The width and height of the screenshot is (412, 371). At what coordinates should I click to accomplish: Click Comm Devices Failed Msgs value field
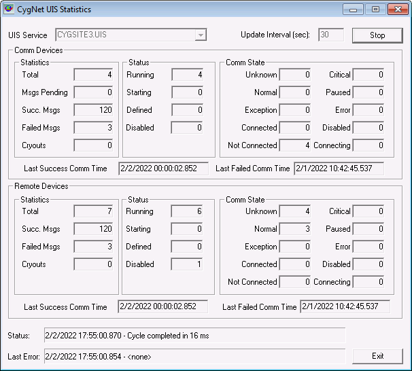coord(93,128)
